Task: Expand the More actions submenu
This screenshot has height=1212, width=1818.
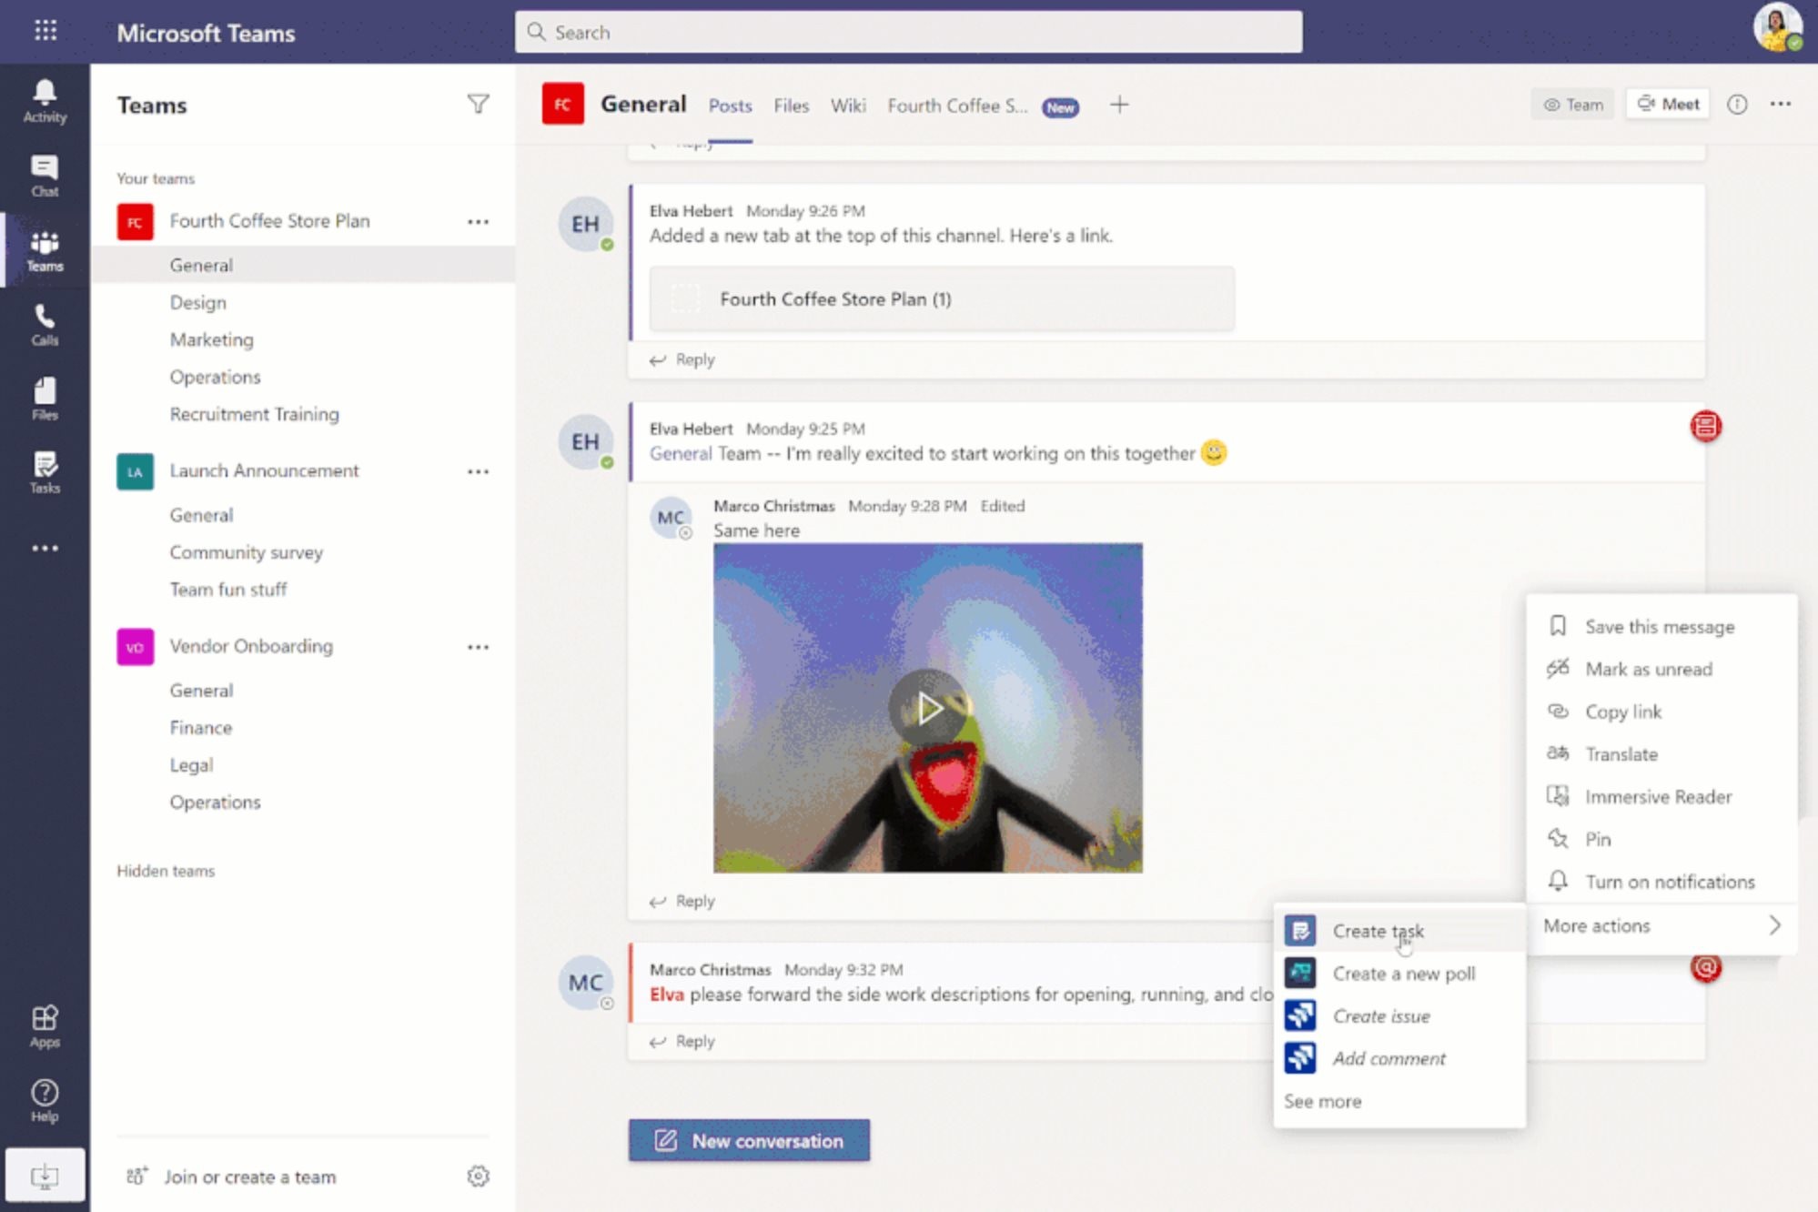Action: [1661, 925]
